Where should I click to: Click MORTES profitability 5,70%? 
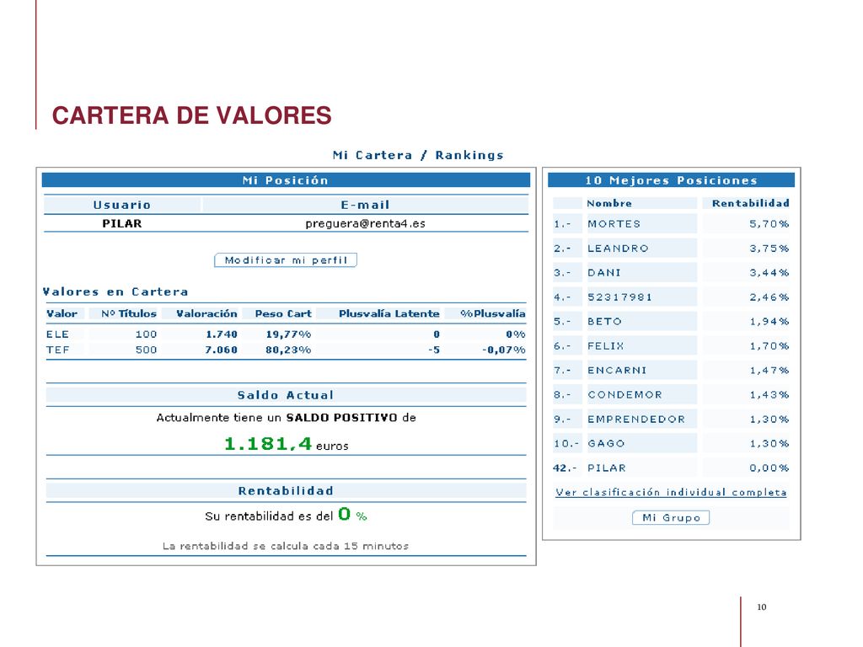[x=769, y=224]
